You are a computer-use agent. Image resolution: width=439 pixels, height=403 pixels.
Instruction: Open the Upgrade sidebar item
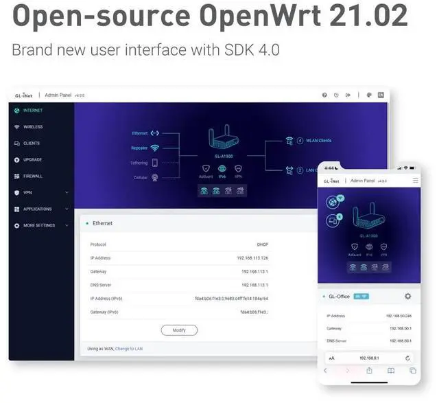coord(32,160)
